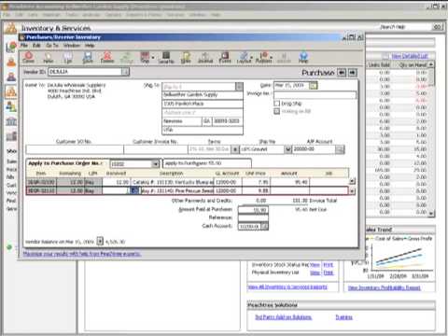
Task: Click the Search Help Go button
Action: 437,27
